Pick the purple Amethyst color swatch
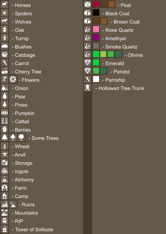This screenshot has height=234, width=166. click(x=96, y=38)
